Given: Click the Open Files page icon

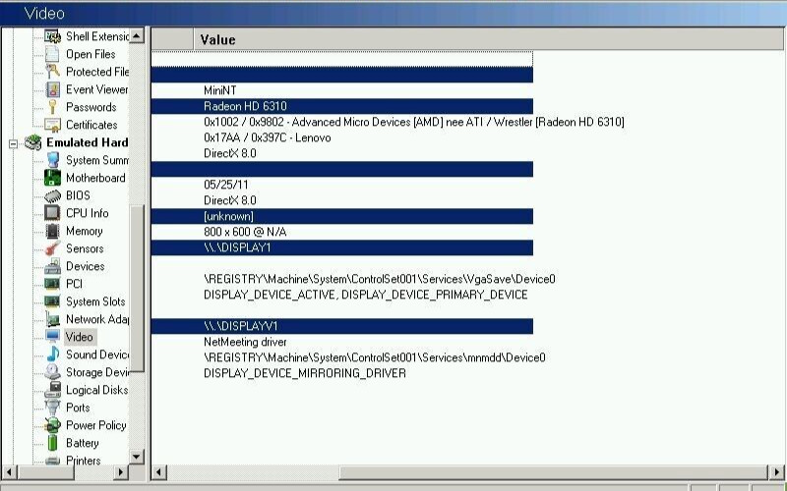Looking at the screenshot, I should [x=52, y=54].
